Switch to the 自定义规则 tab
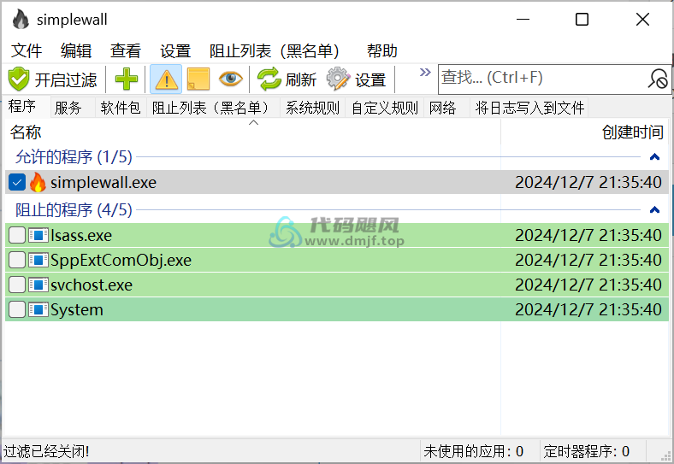This screenshot has width=674, height=464. (385, 108)
